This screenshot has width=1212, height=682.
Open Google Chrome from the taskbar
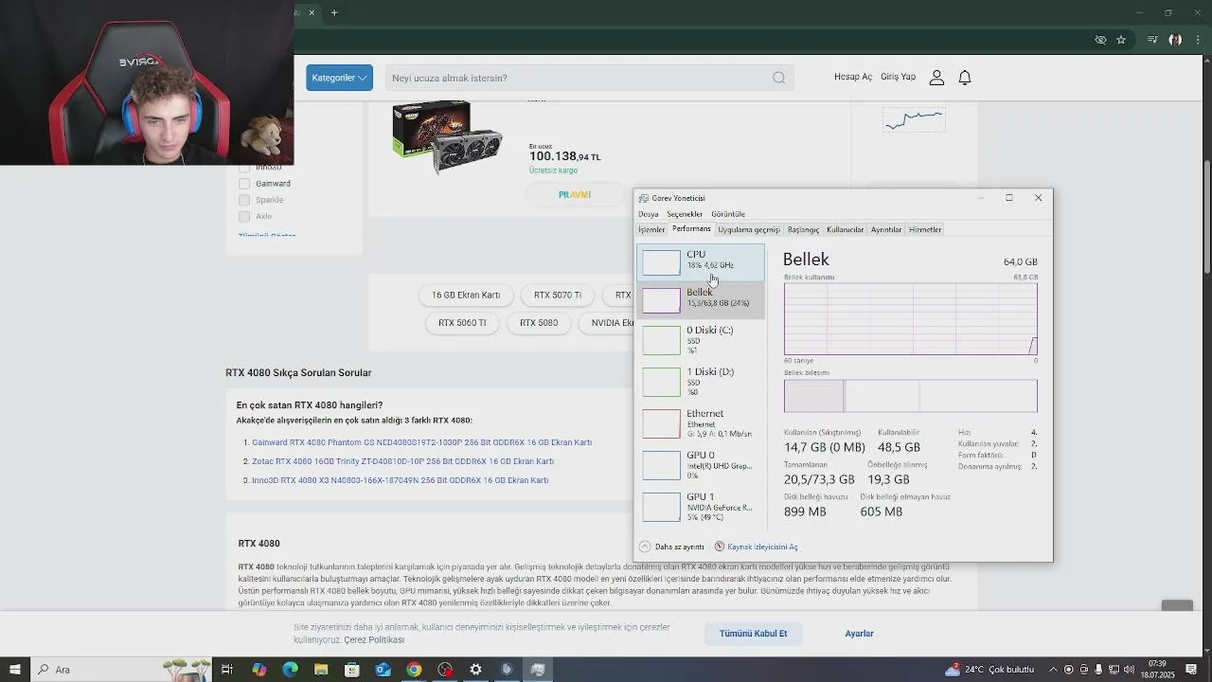[x=414, y=670]
